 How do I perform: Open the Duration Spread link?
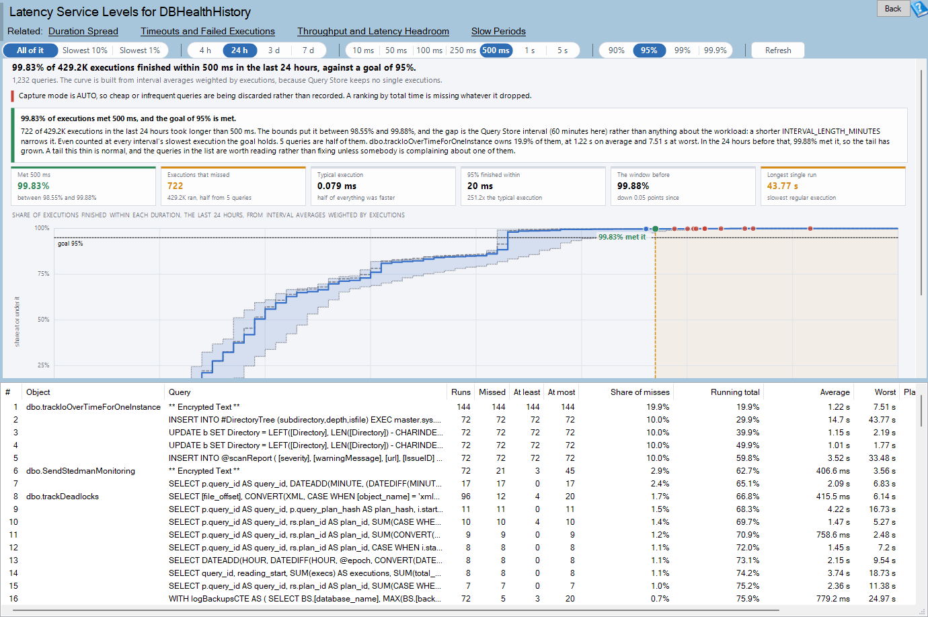[x=83, y=31]
